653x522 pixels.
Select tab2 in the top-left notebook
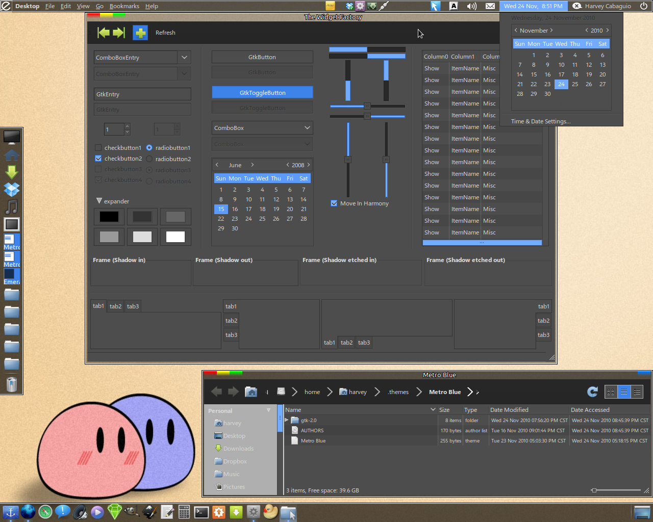point(116,306)
